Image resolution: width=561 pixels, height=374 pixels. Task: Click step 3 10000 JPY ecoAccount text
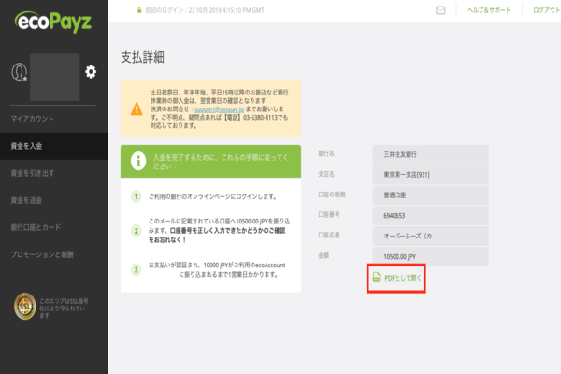pos(217,269)
